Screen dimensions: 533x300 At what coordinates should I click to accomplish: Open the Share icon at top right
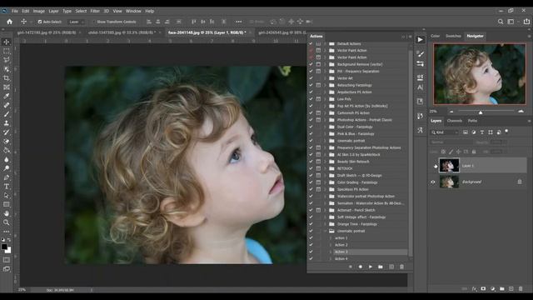point(526,22)
